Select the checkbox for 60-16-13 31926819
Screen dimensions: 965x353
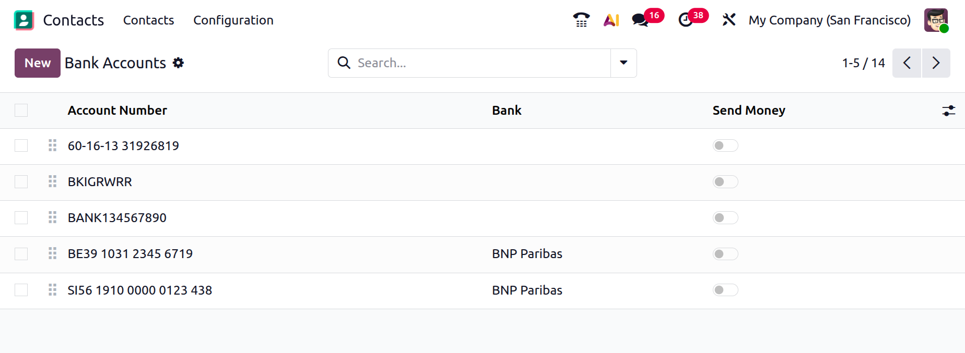pos(21,145)
